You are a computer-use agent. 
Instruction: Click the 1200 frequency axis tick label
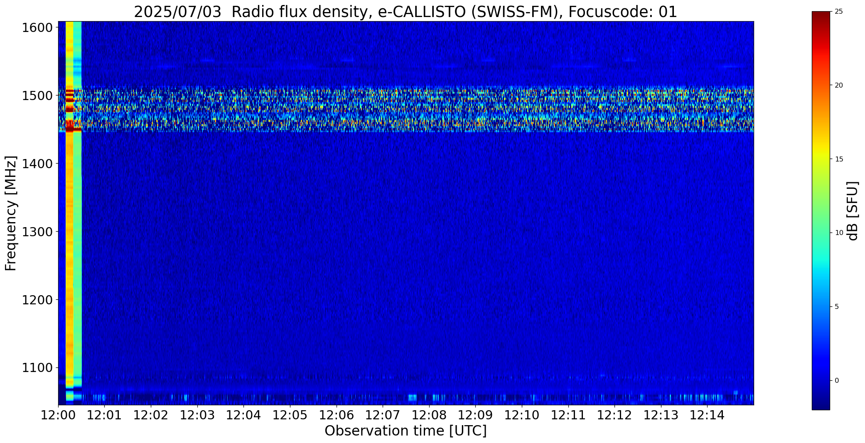click(37, 300)
